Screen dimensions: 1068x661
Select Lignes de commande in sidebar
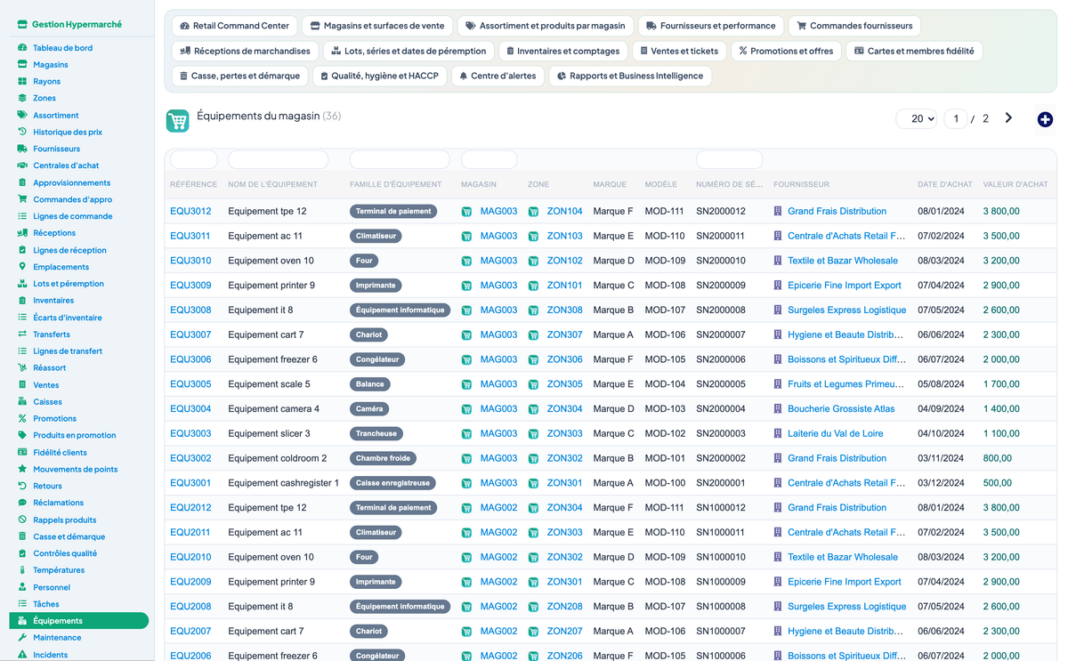click(x=73, y=216)
